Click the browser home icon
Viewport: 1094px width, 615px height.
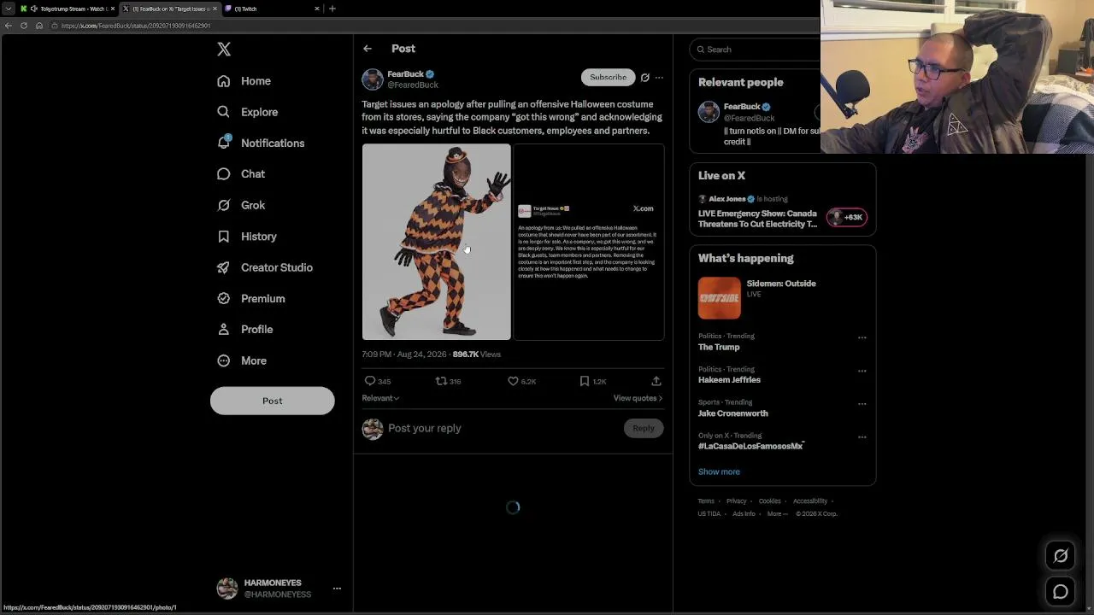(39, 26)
